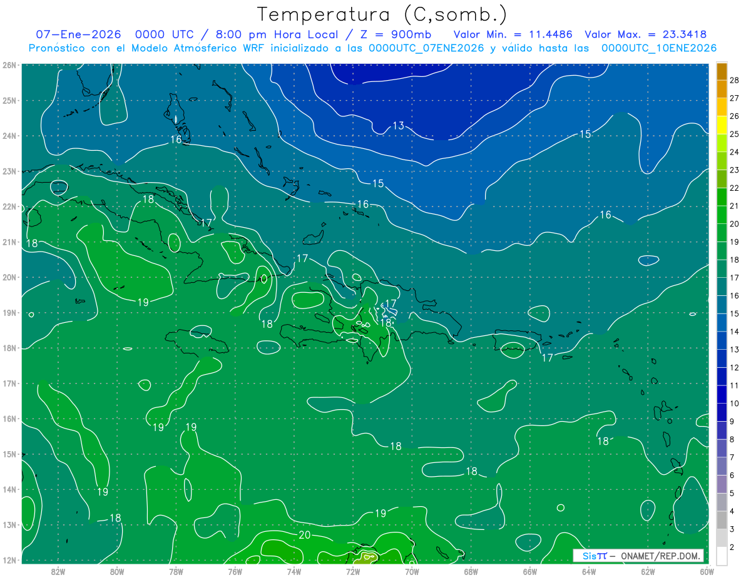
Task: Click the 72W longitude axis label
Action: click(x=353, y=571)
